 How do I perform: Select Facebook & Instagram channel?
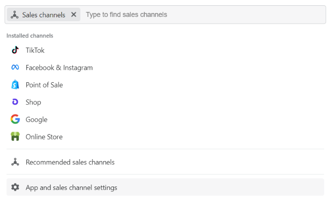[x=59, y=68]
